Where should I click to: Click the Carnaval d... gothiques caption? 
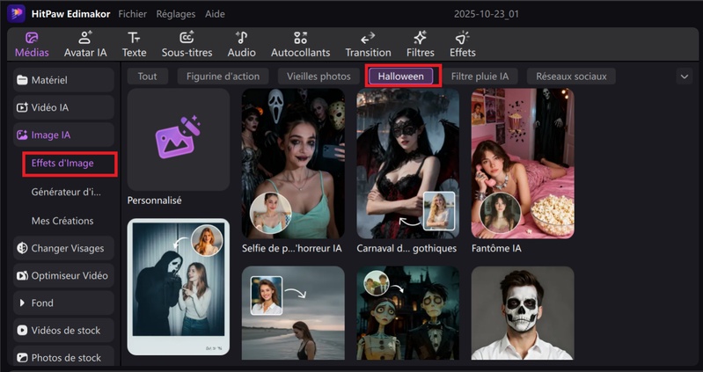406,248
